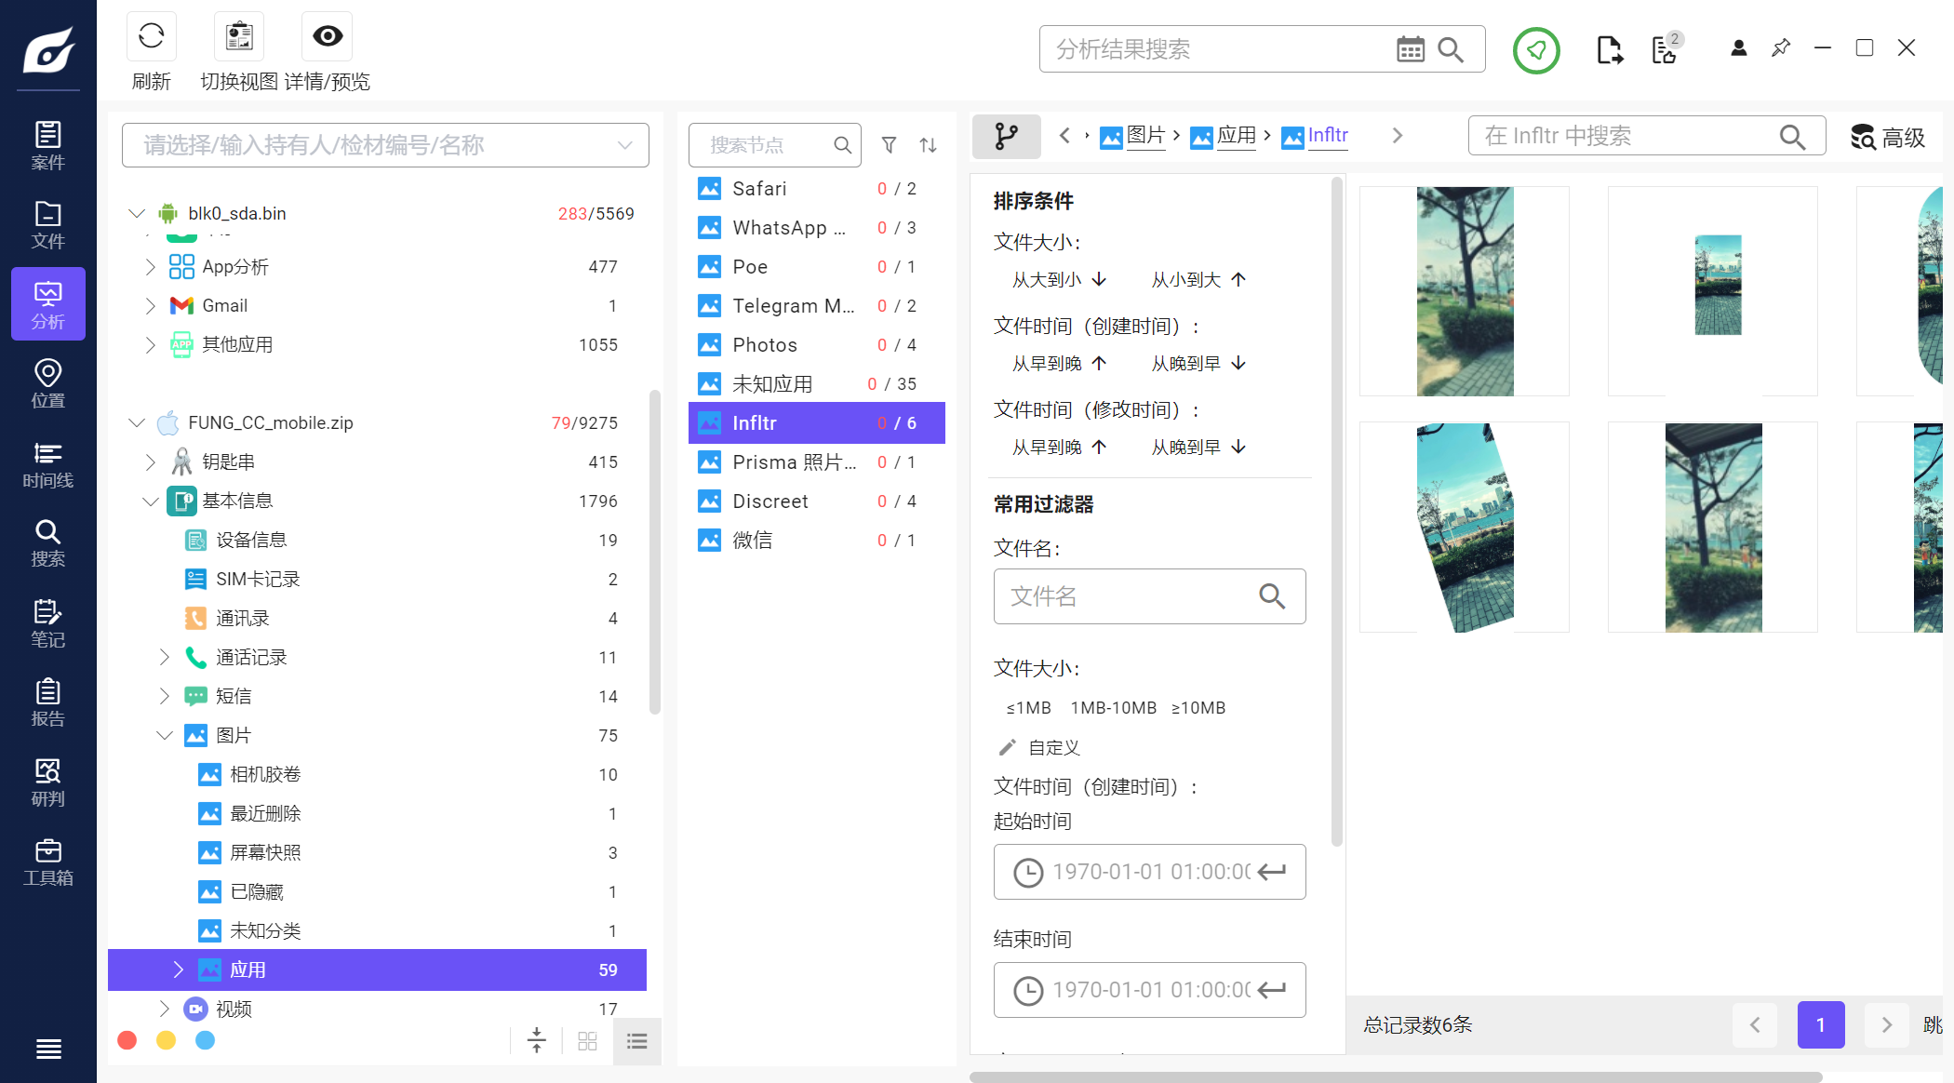This screenshot has height=1083, width=1954.
Task: Click the filter funnel icon beside node search
Action: coord(889,145)
